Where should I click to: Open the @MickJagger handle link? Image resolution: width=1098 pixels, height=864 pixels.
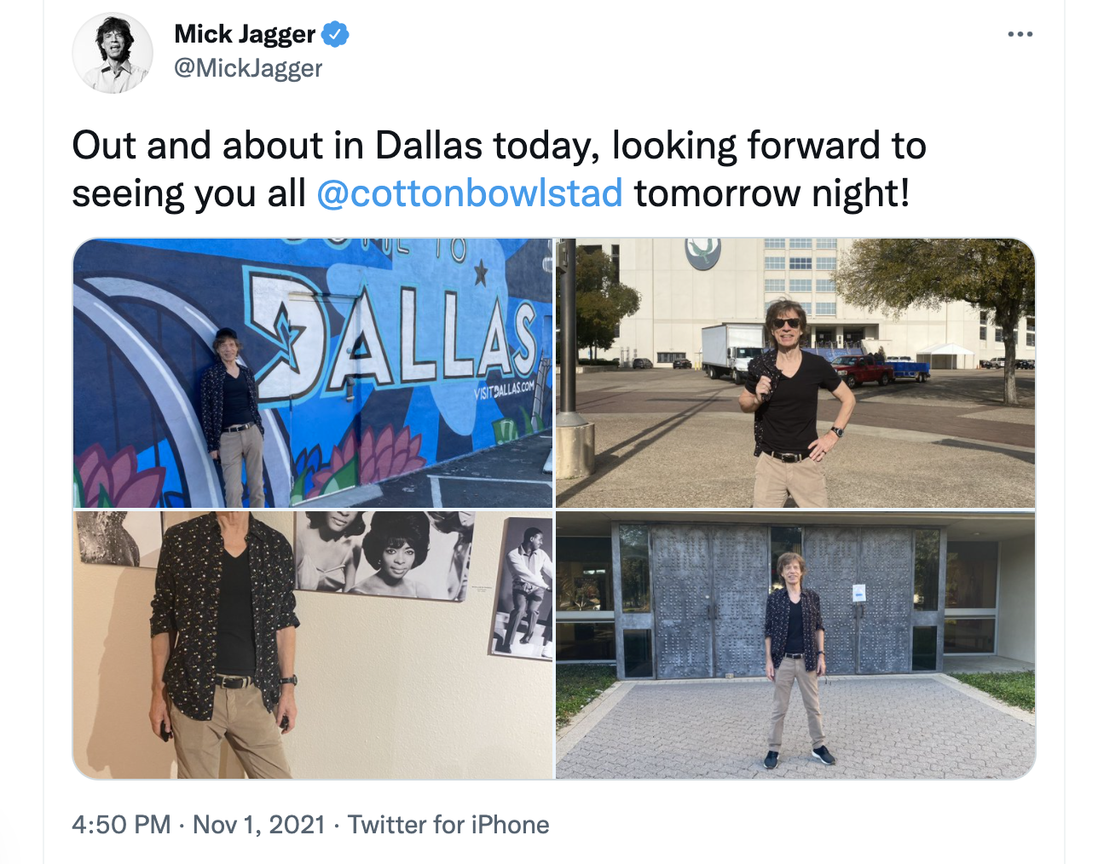pos(248,68)
